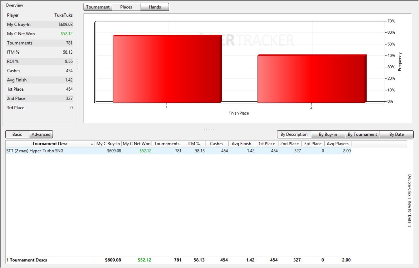Group results By Date
Viewport: 419px width, 268px height.
click(x=396, y=134)
